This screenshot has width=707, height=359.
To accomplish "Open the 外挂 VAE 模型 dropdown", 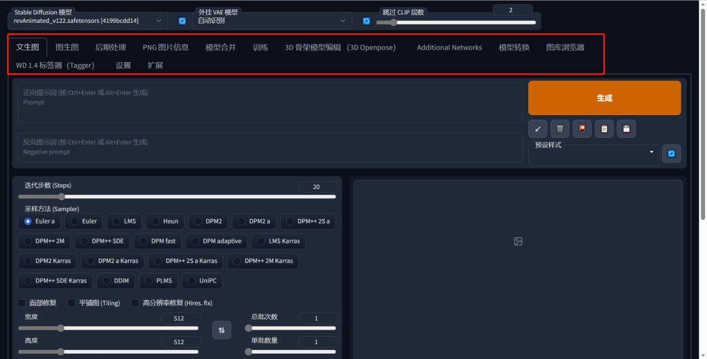I will [272, 21].
